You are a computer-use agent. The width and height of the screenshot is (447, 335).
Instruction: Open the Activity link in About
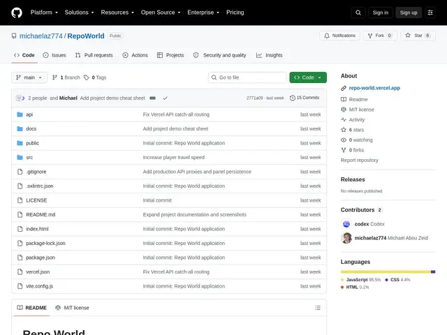357,119
